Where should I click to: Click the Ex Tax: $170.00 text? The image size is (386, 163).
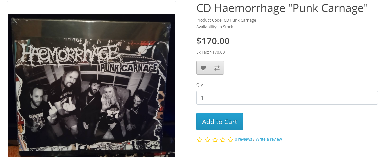coord(211,52)
